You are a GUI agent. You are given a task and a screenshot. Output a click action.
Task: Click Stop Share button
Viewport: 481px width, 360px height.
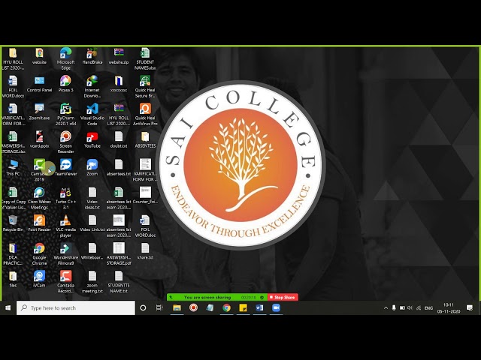(x=283, y=297)
